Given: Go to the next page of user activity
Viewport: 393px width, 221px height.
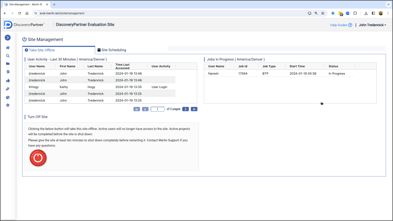Looking at the screenshot, I should (x=185, y=109).
